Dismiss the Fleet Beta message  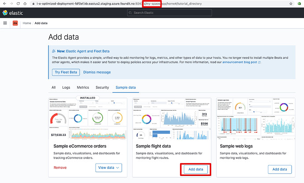[x=97, y=72]
